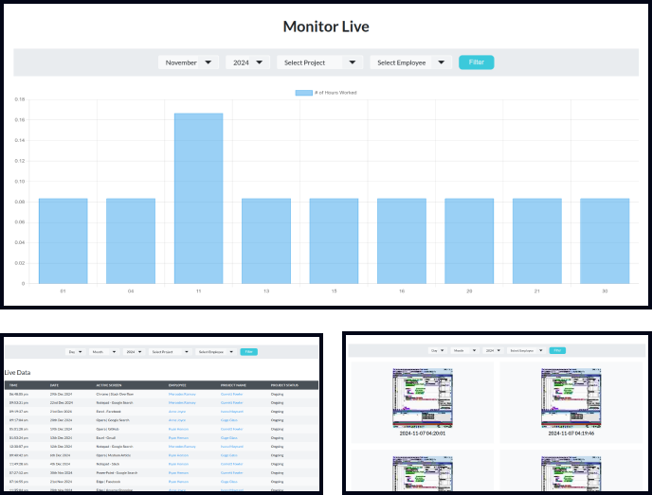Open the project link in the Opera | Medium Article row
This screenshot has width=652, height=495.
pos(229,455)
